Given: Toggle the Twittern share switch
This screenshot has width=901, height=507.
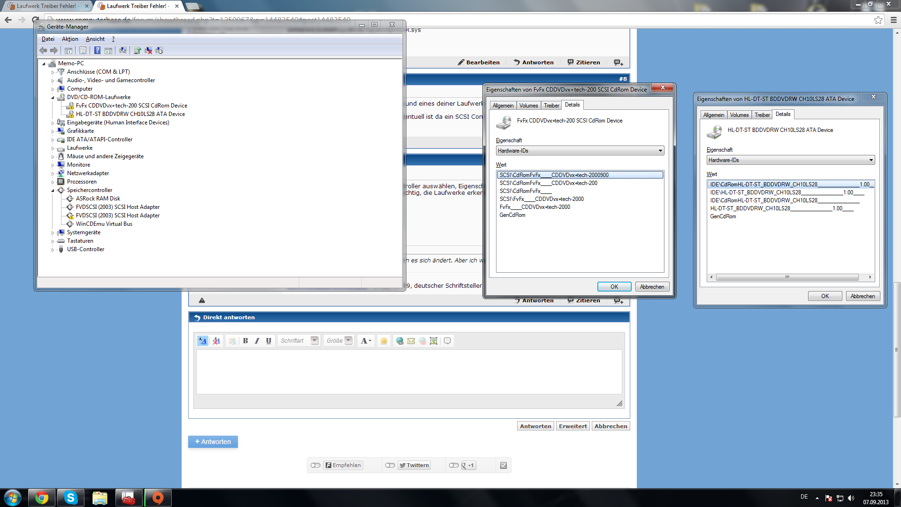Looking at the screenshot, I should click(x=390, y=465).
